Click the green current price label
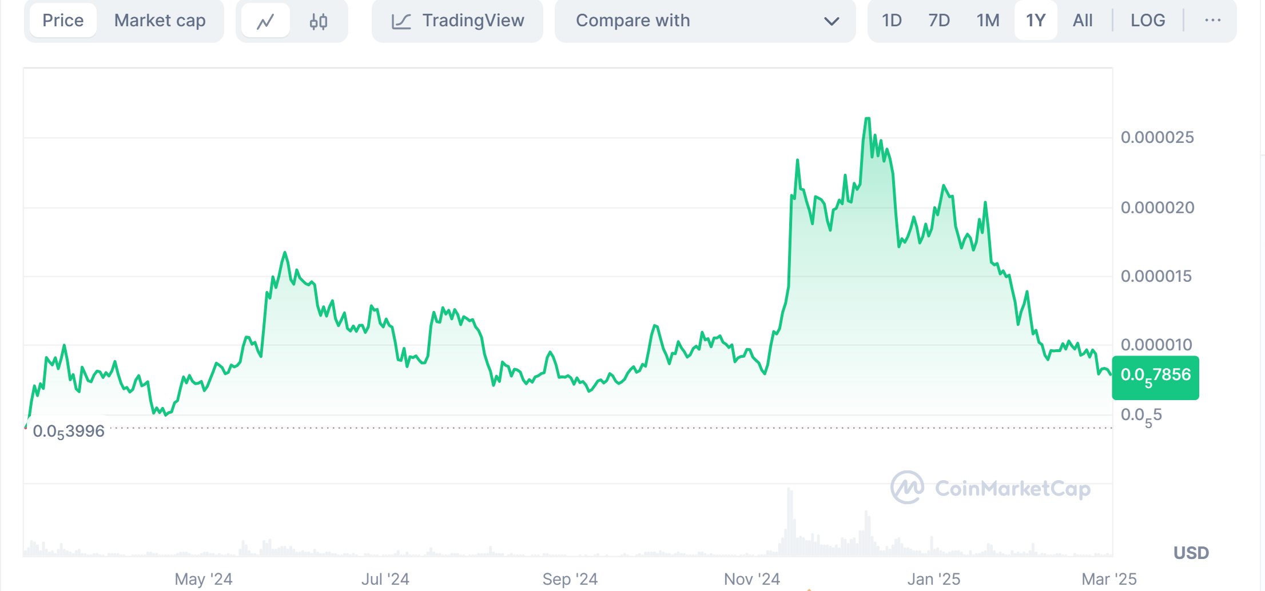1265x591 pixels. click(x=1155, y=376)
